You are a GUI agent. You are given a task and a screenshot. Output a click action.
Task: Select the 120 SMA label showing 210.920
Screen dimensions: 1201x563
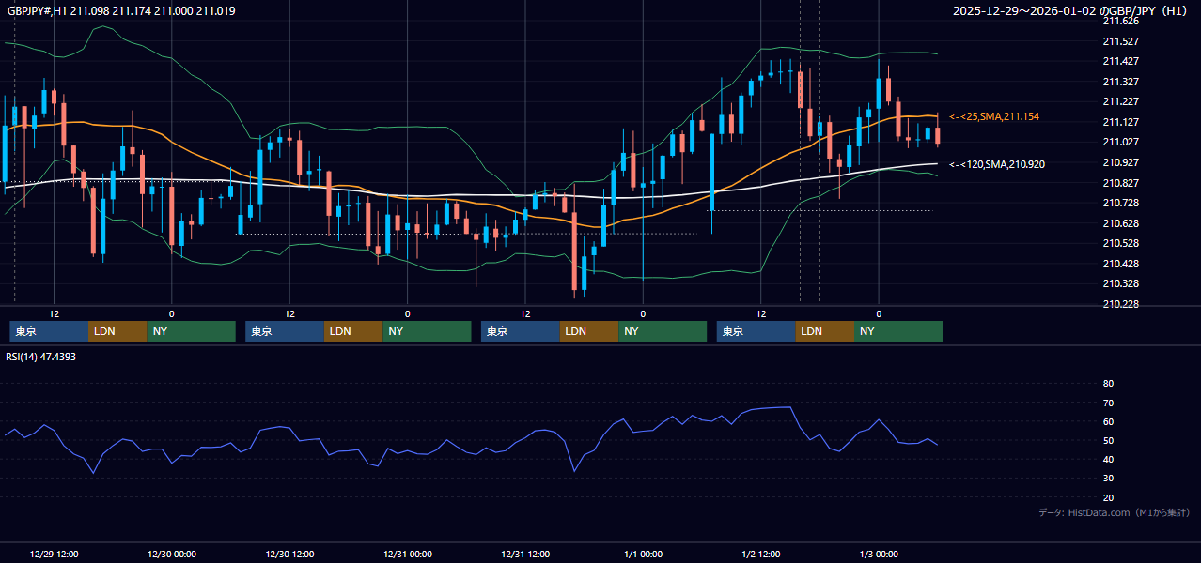[x=996, y=164]
